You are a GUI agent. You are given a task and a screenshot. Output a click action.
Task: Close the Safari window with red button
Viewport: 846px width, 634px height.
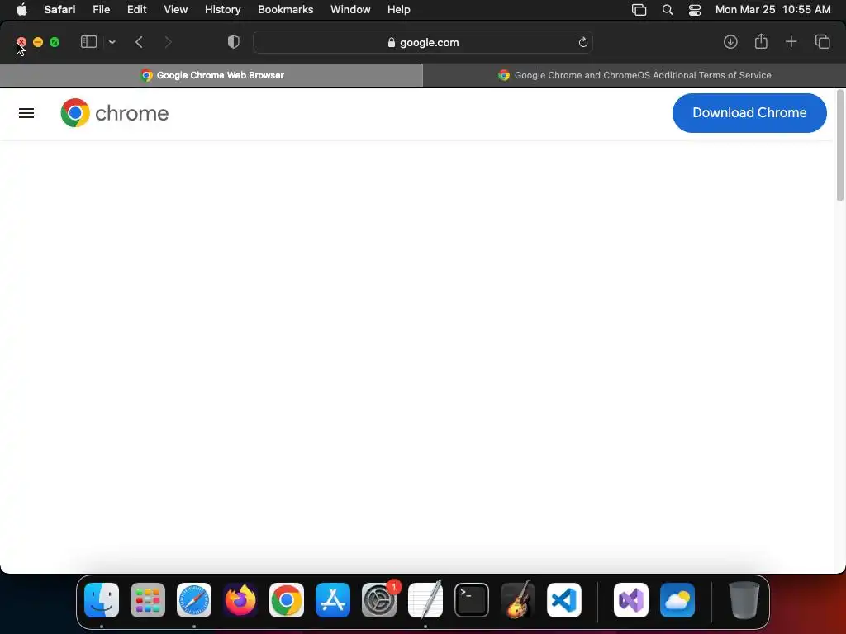21,42
